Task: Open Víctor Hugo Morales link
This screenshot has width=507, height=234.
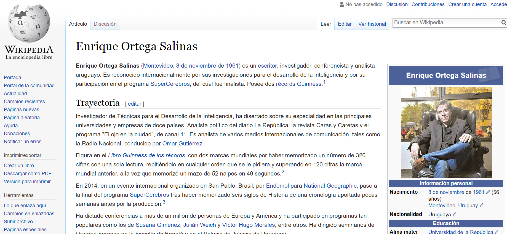Action: (249, 225)
